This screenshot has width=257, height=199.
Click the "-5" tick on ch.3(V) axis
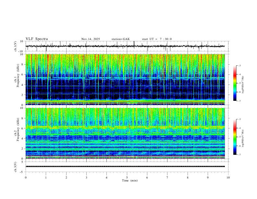(x=22, y=172)
